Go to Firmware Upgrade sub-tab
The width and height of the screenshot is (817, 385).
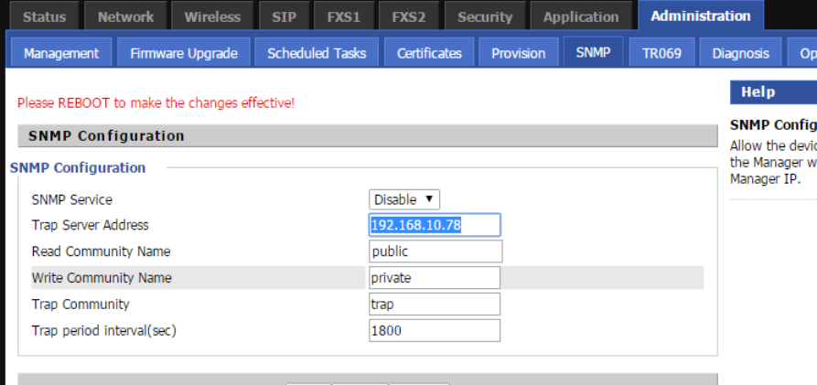click(183, 53)
